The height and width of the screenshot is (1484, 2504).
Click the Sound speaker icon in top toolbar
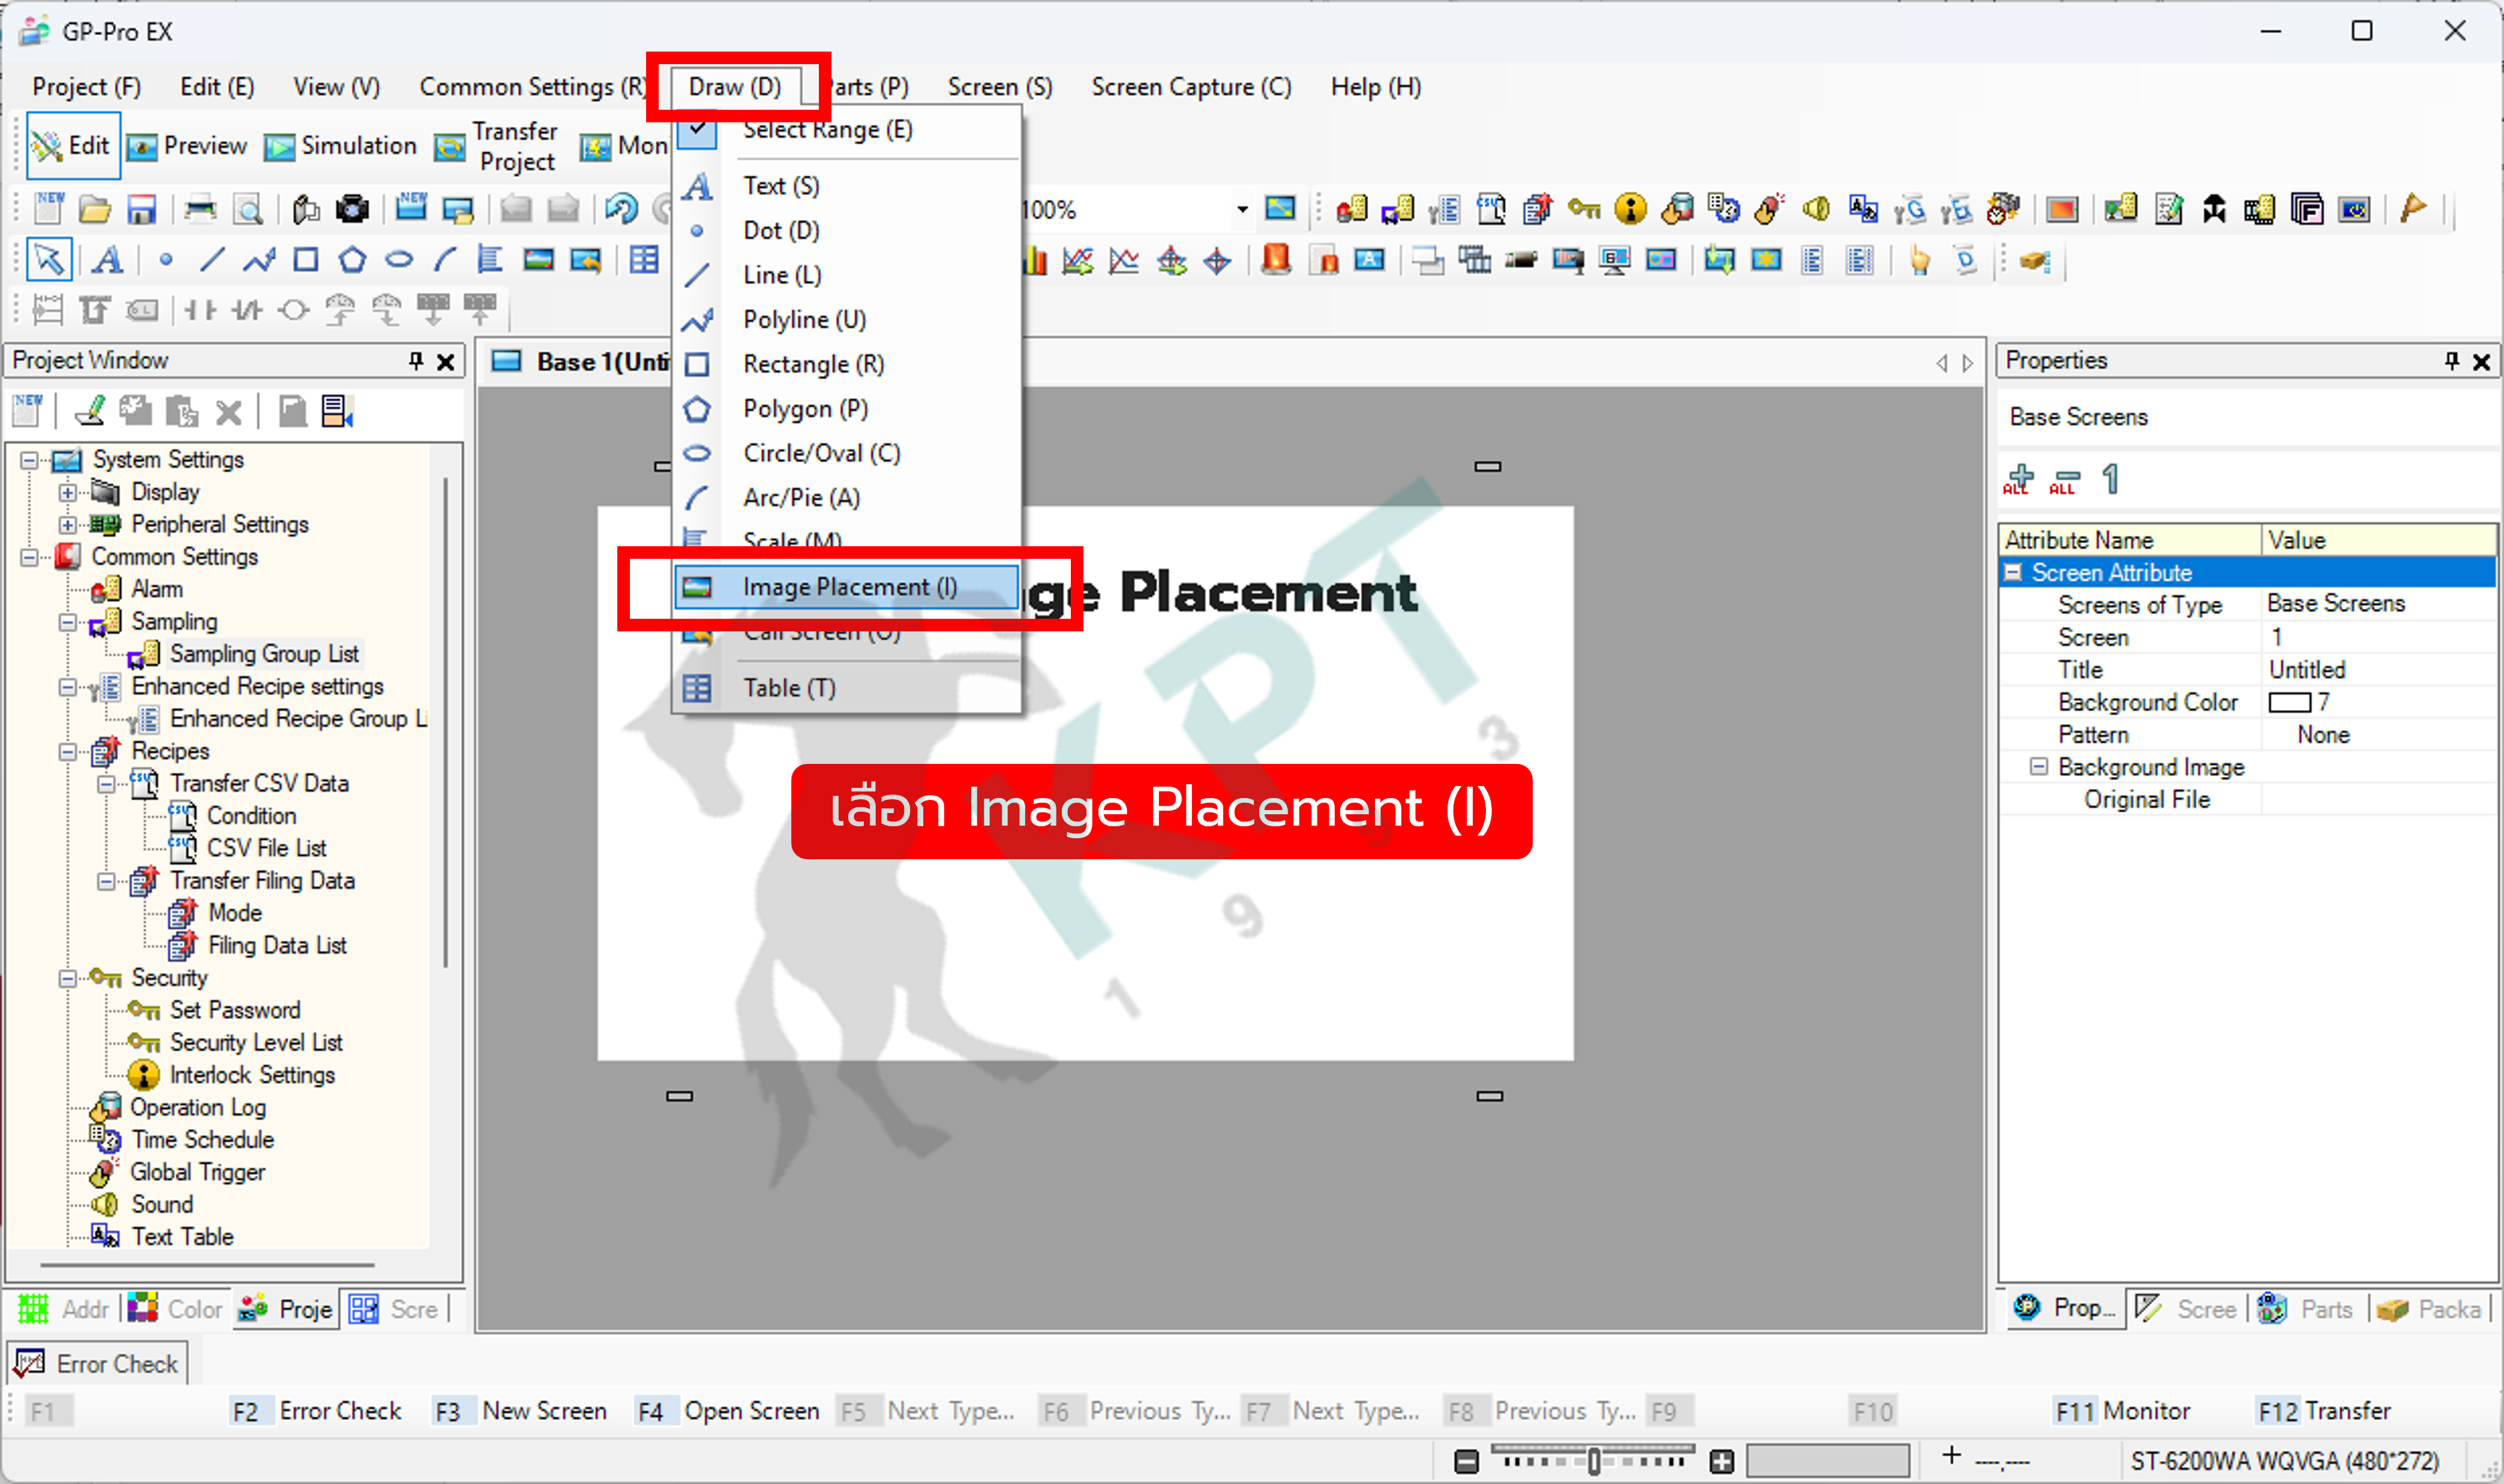pos(1816,209)
